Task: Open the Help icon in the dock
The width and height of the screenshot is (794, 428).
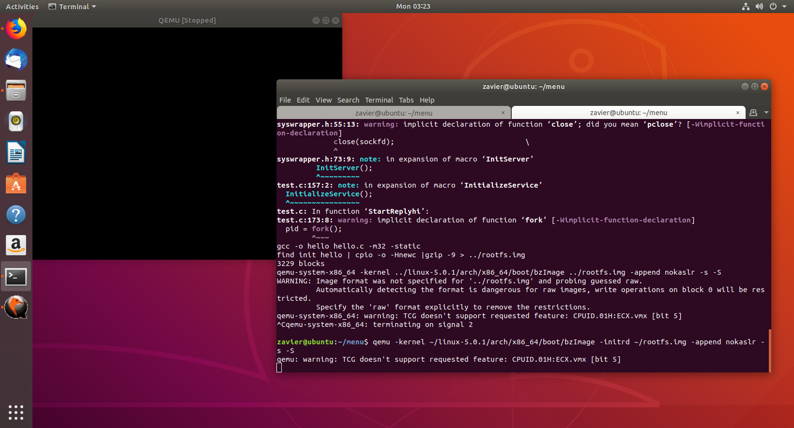Action: pyautogui.click(x=16, y=215)
